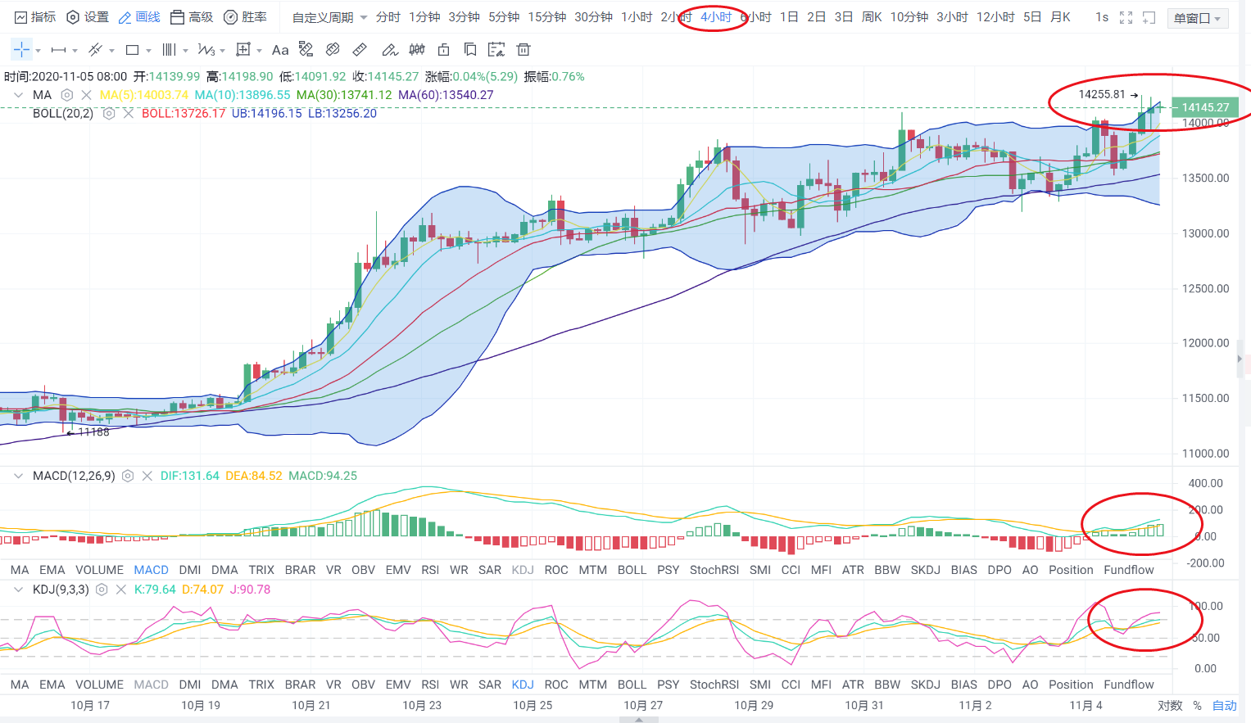This screenshot has width=1251, height=723.
Task: Click the lock drawings icon
Action: [443, 50]
